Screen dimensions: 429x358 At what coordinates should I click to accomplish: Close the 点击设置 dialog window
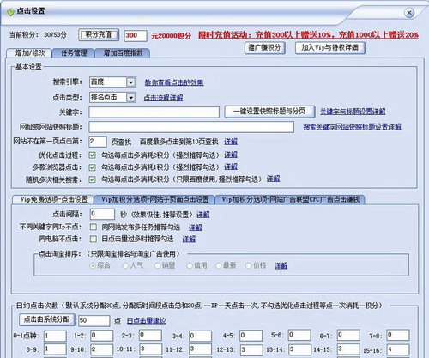[x=409, y=13]
